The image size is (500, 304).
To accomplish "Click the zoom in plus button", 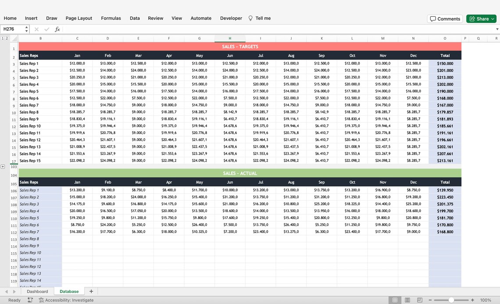I will [x=472, y=300].
